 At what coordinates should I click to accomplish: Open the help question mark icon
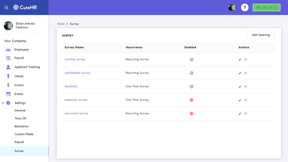pos(245,7)
